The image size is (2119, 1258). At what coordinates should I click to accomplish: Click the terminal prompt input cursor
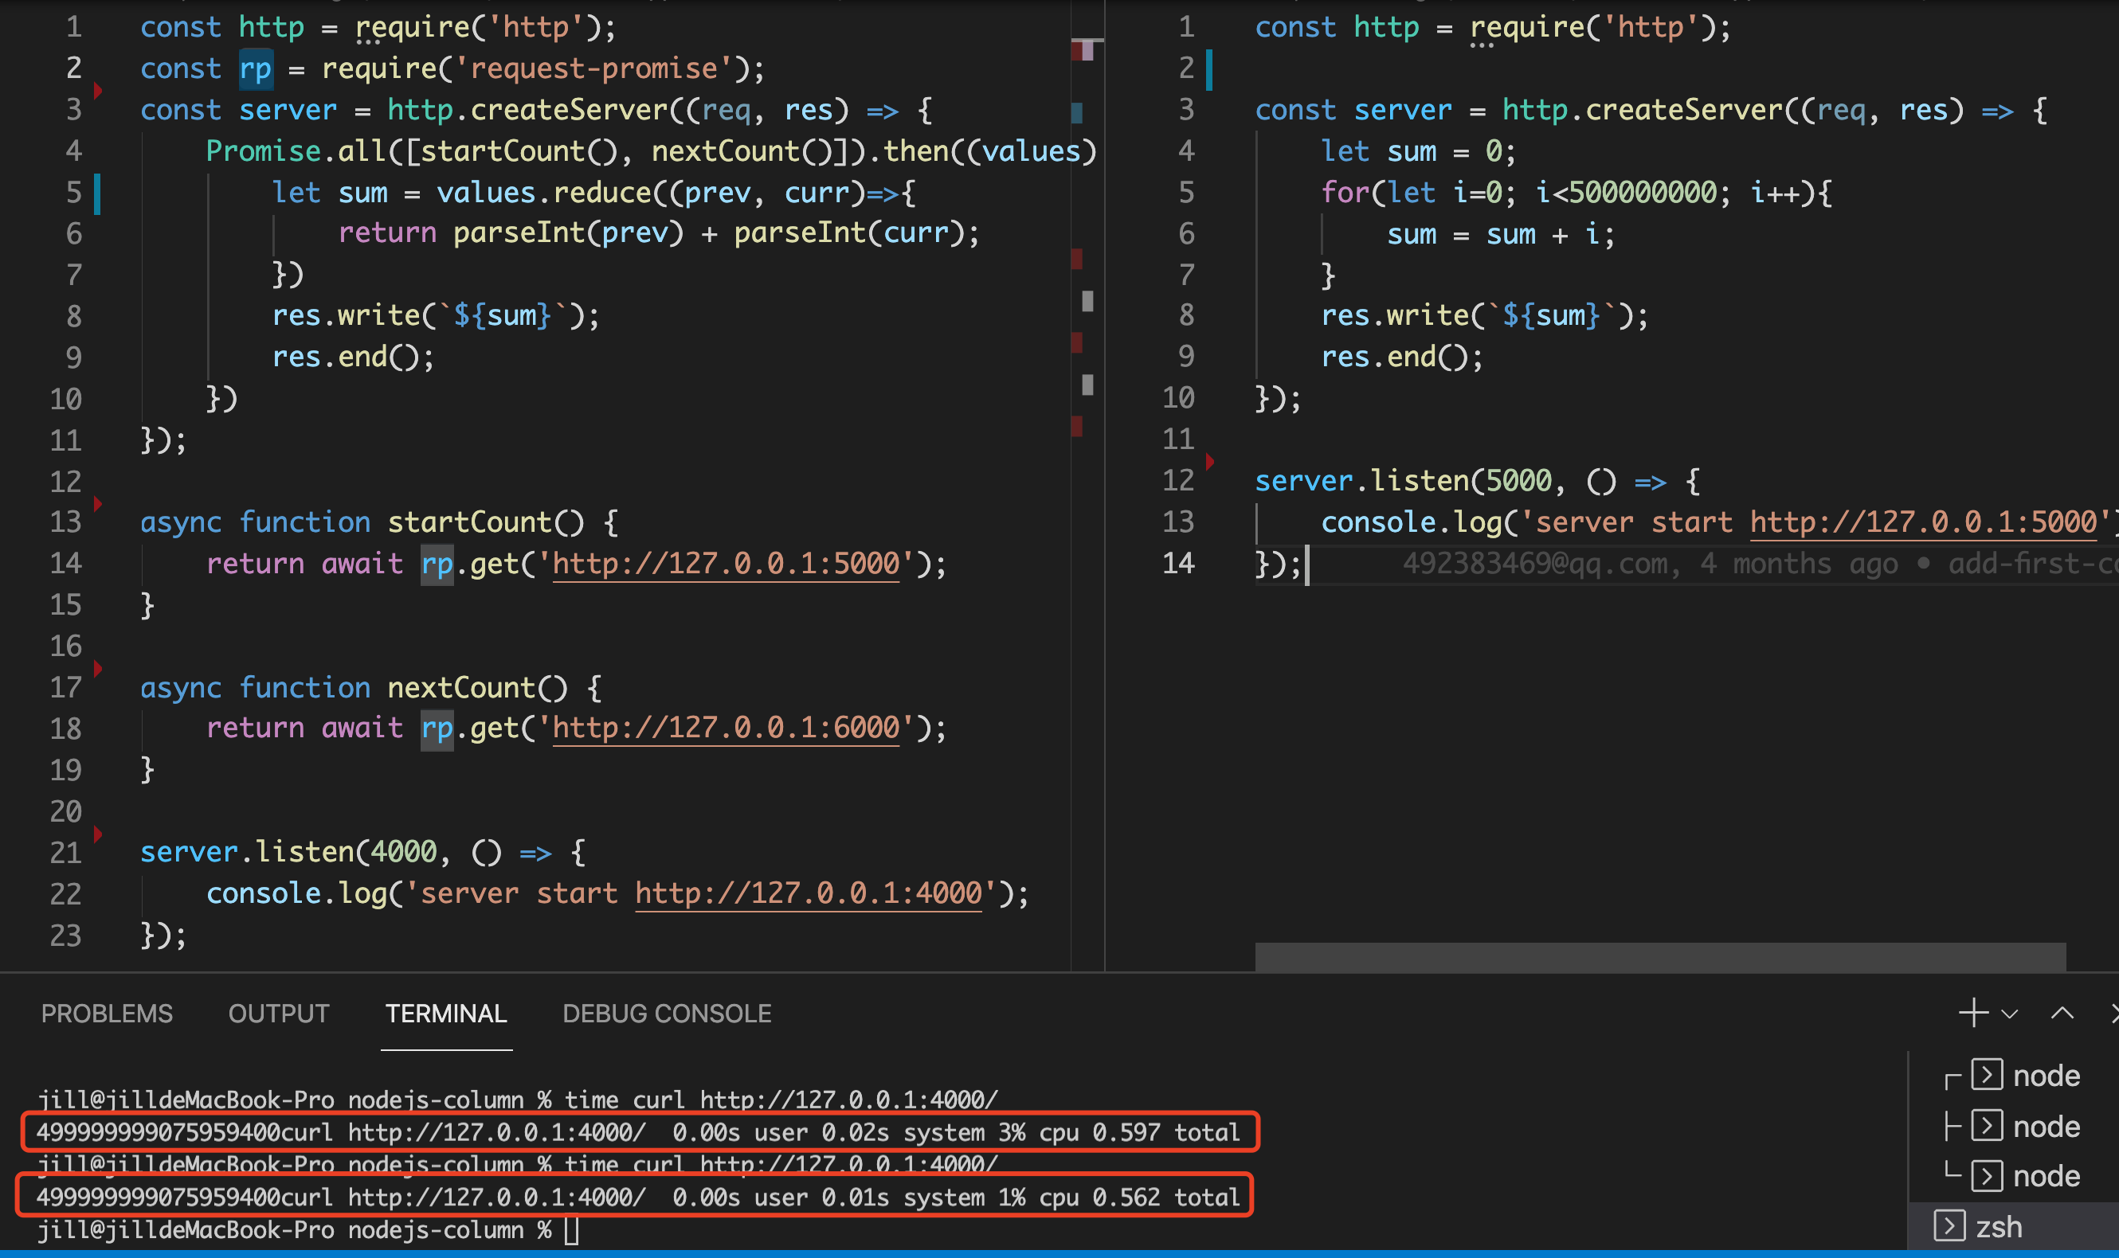571,1230
